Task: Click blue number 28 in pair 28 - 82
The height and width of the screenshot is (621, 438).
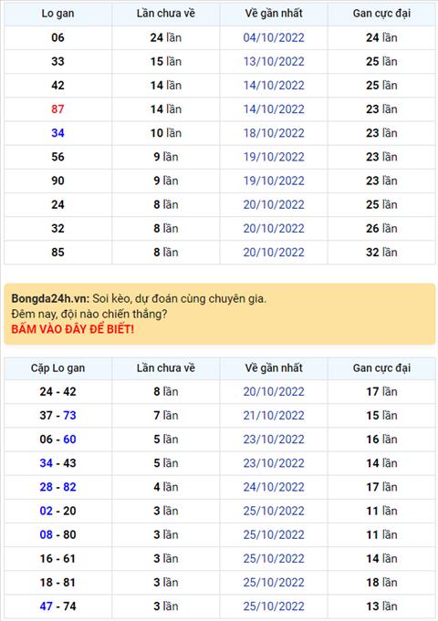Action: coord(46,487)
